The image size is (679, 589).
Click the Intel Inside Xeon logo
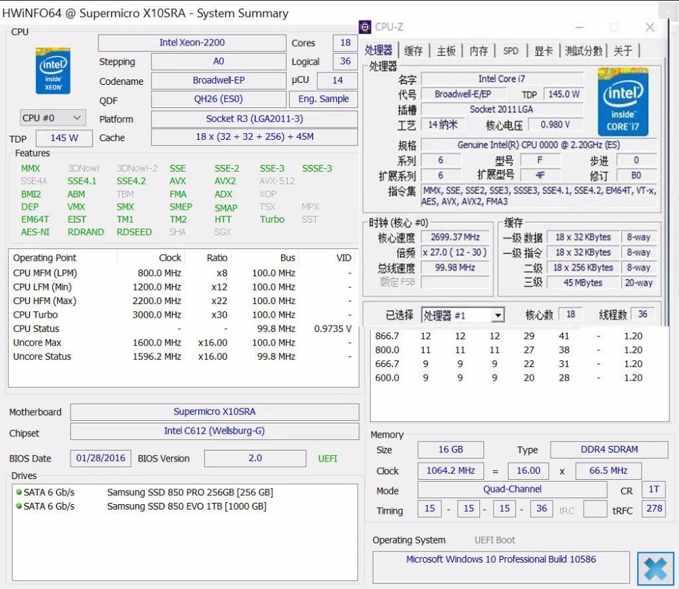tap(53, 71)
